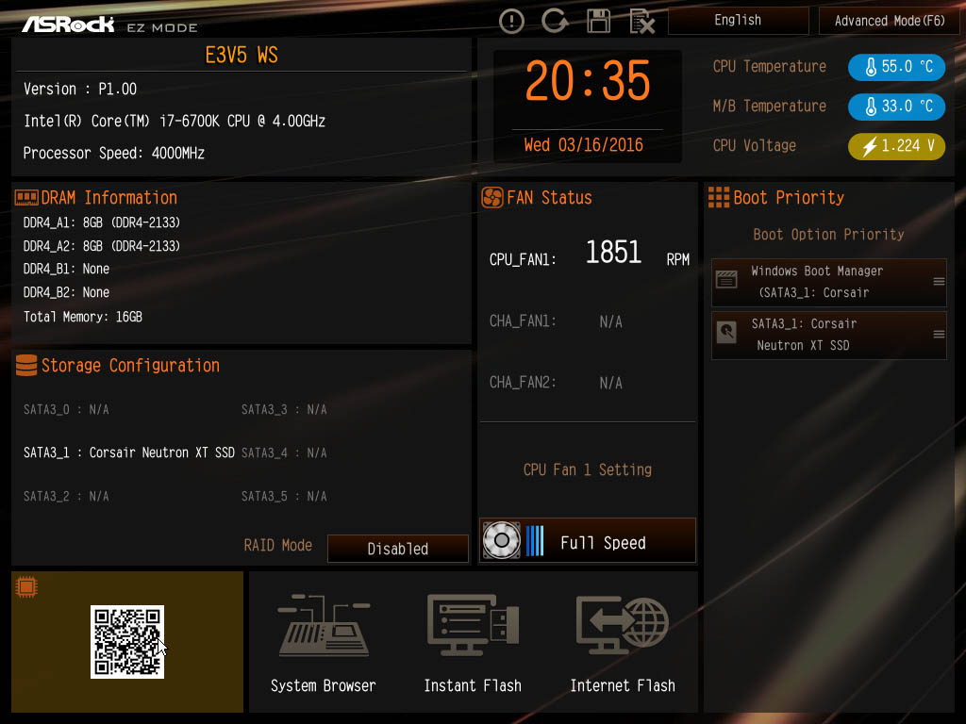Click SATA3_3 : N/A entry
966x724 pixels.
(284, 409)
